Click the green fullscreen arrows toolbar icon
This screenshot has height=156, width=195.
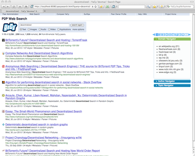[108, 6]
